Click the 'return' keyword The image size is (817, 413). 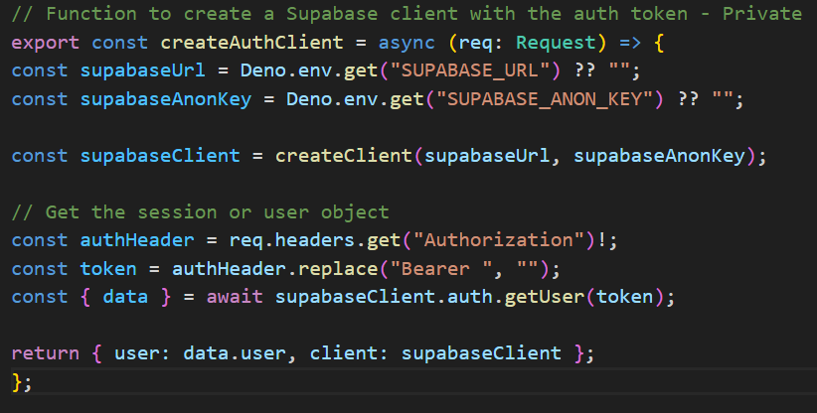tap(46, 353)
